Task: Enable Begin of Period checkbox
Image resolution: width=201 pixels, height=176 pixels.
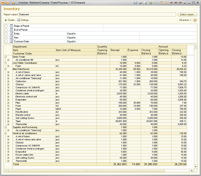Action: coord(6,26)
